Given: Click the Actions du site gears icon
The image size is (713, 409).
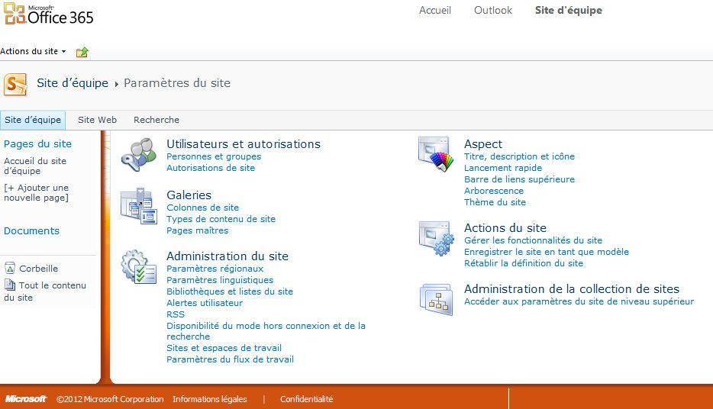Looking at the screenshot, I should (436, 239).
